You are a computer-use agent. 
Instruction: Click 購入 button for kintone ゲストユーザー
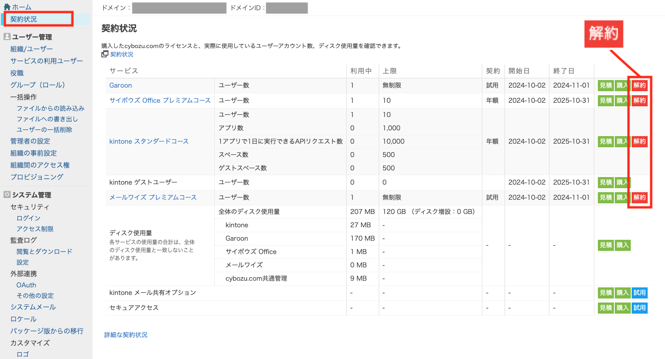[622, 182]
